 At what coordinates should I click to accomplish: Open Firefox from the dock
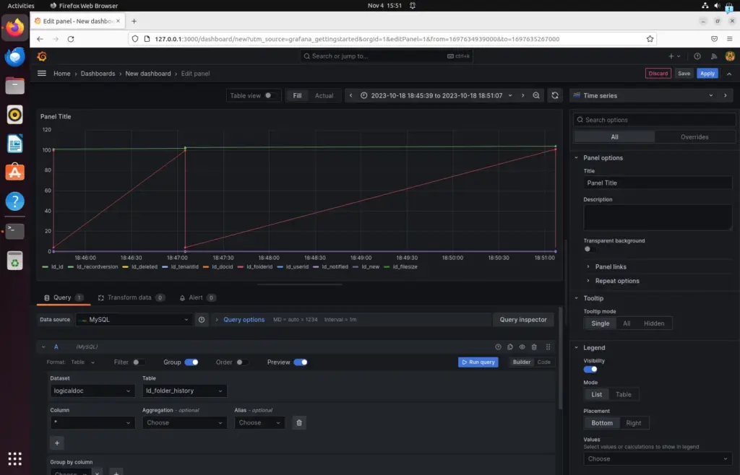(14, 28)
